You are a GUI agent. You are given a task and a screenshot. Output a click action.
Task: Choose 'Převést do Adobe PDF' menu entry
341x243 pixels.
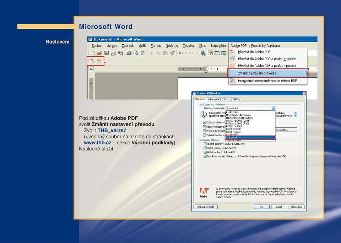click(x=268, y=52)
